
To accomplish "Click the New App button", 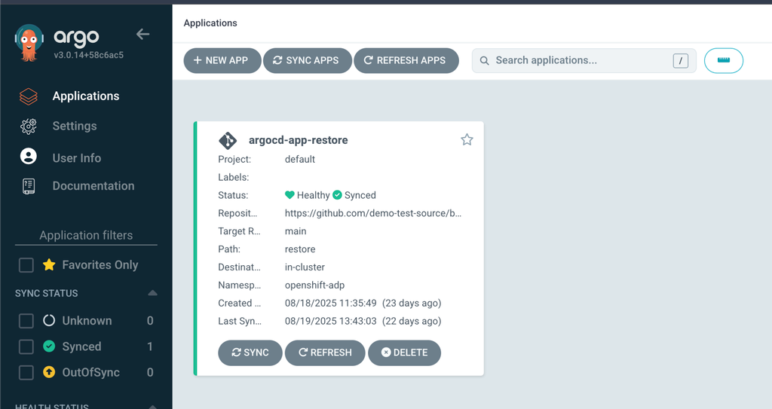I will tap(221, 60).
